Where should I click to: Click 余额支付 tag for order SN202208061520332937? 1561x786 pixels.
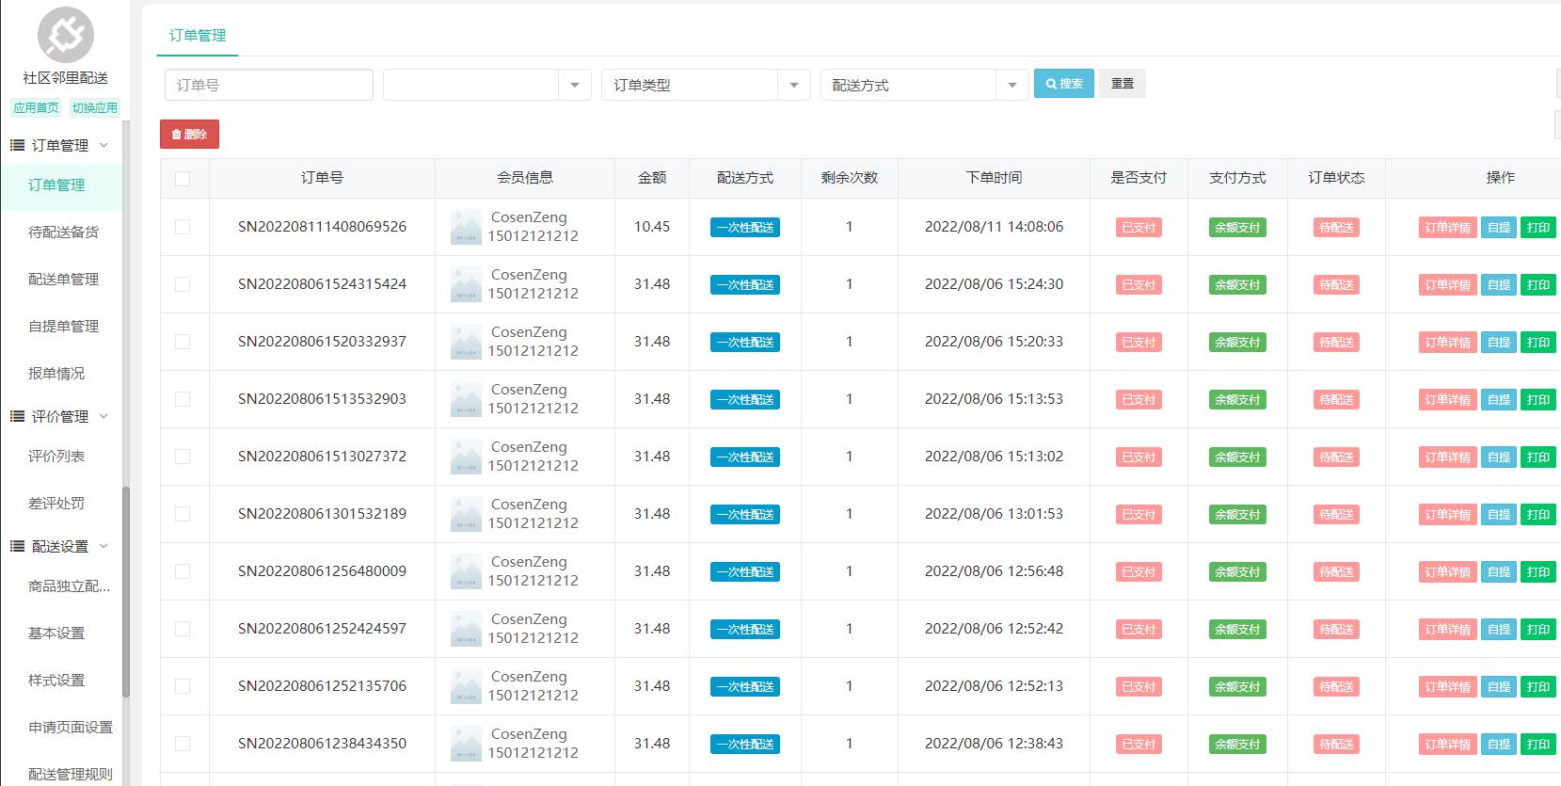[1237, 343]
